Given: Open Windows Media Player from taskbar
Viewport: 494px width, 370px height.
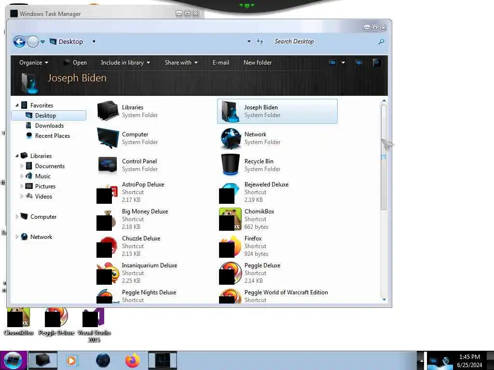Looking at the screenshot, I should (x=71, y=360).
